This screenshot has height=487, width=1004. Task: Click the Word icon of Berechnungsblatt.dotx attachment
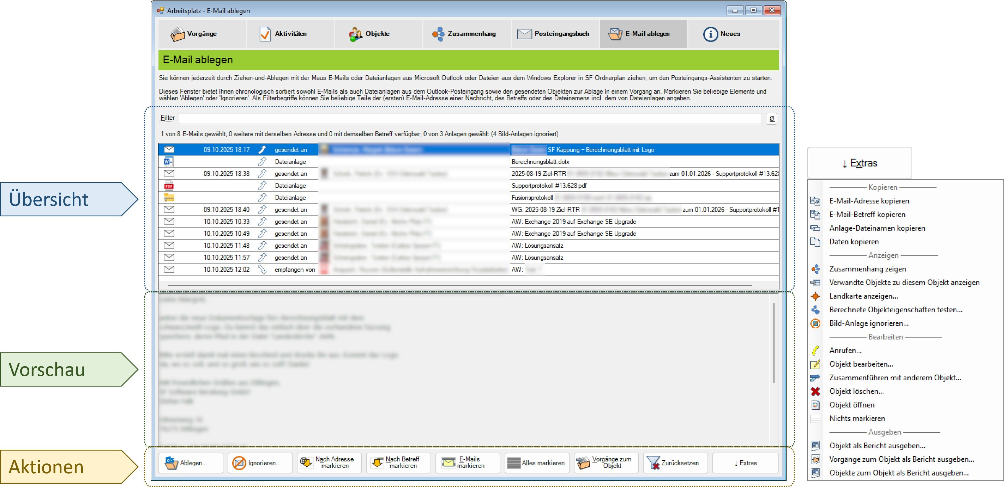(x=168, y=162)
